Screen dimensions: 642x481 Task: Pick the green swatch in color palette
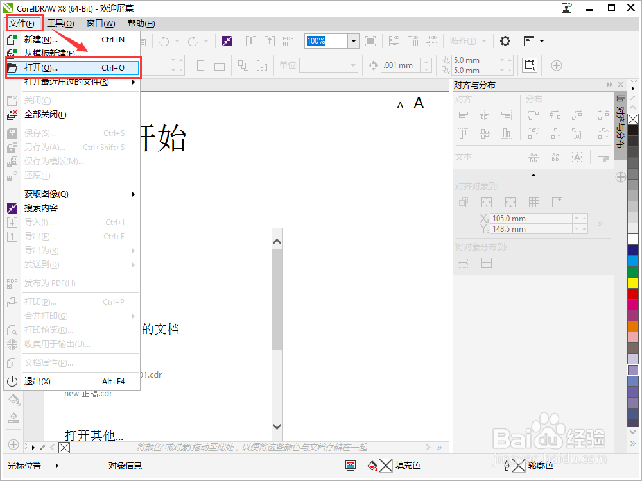click(x=633, y=271)
